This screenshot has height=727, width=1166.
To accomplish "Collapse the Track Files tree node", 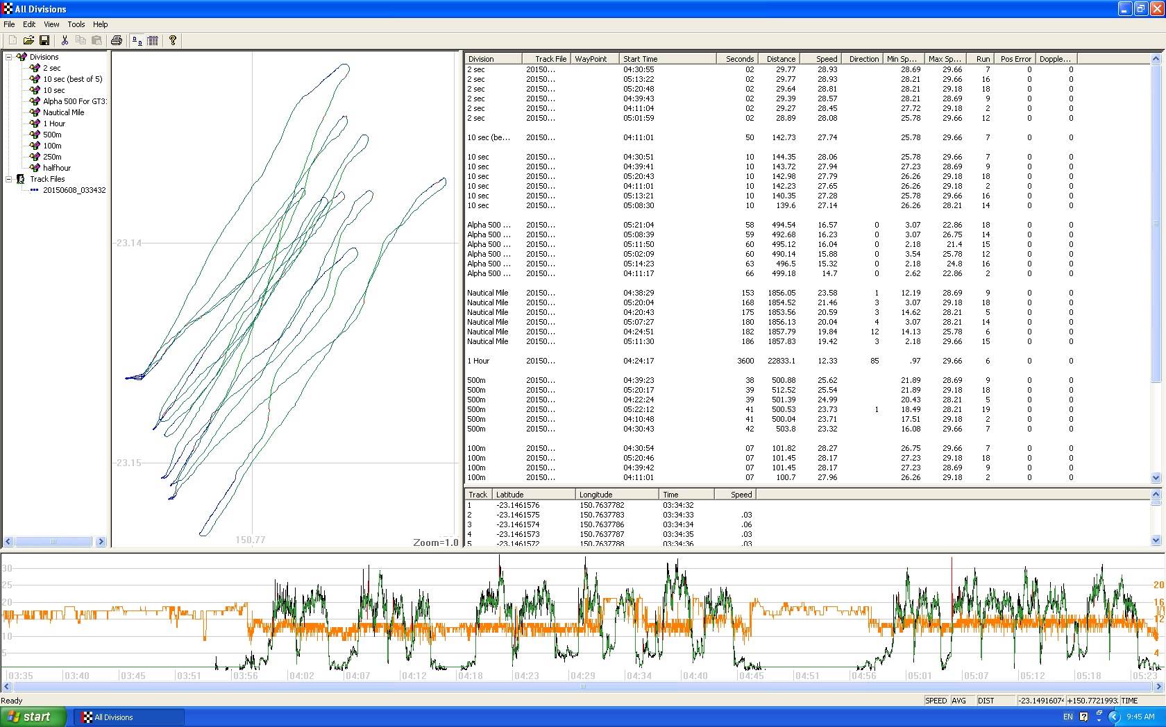I will coord(9,179).
